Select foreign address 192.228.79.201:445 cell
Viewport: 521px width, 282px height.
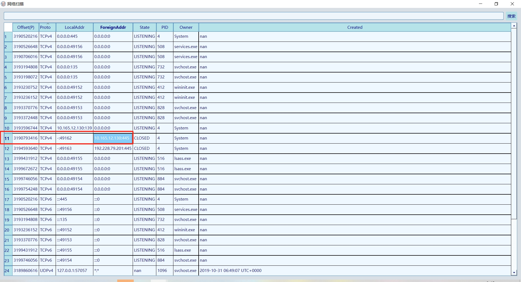pyautogui.click(x=113, y=148)
